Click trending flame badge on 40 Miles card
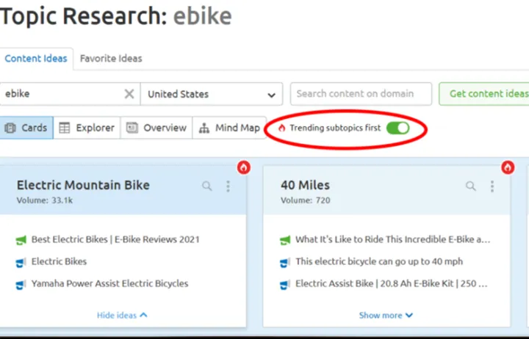The image size is (529, 339). pyautogui.click(x=508, y=167)
